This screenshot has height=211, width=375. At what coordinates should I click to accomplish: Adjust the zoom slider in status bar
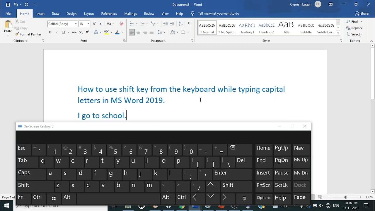345,197
